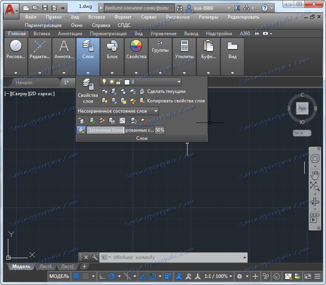Click the layer delete icon with red X
Screen dimensions: 326x285
coord(143,121)
